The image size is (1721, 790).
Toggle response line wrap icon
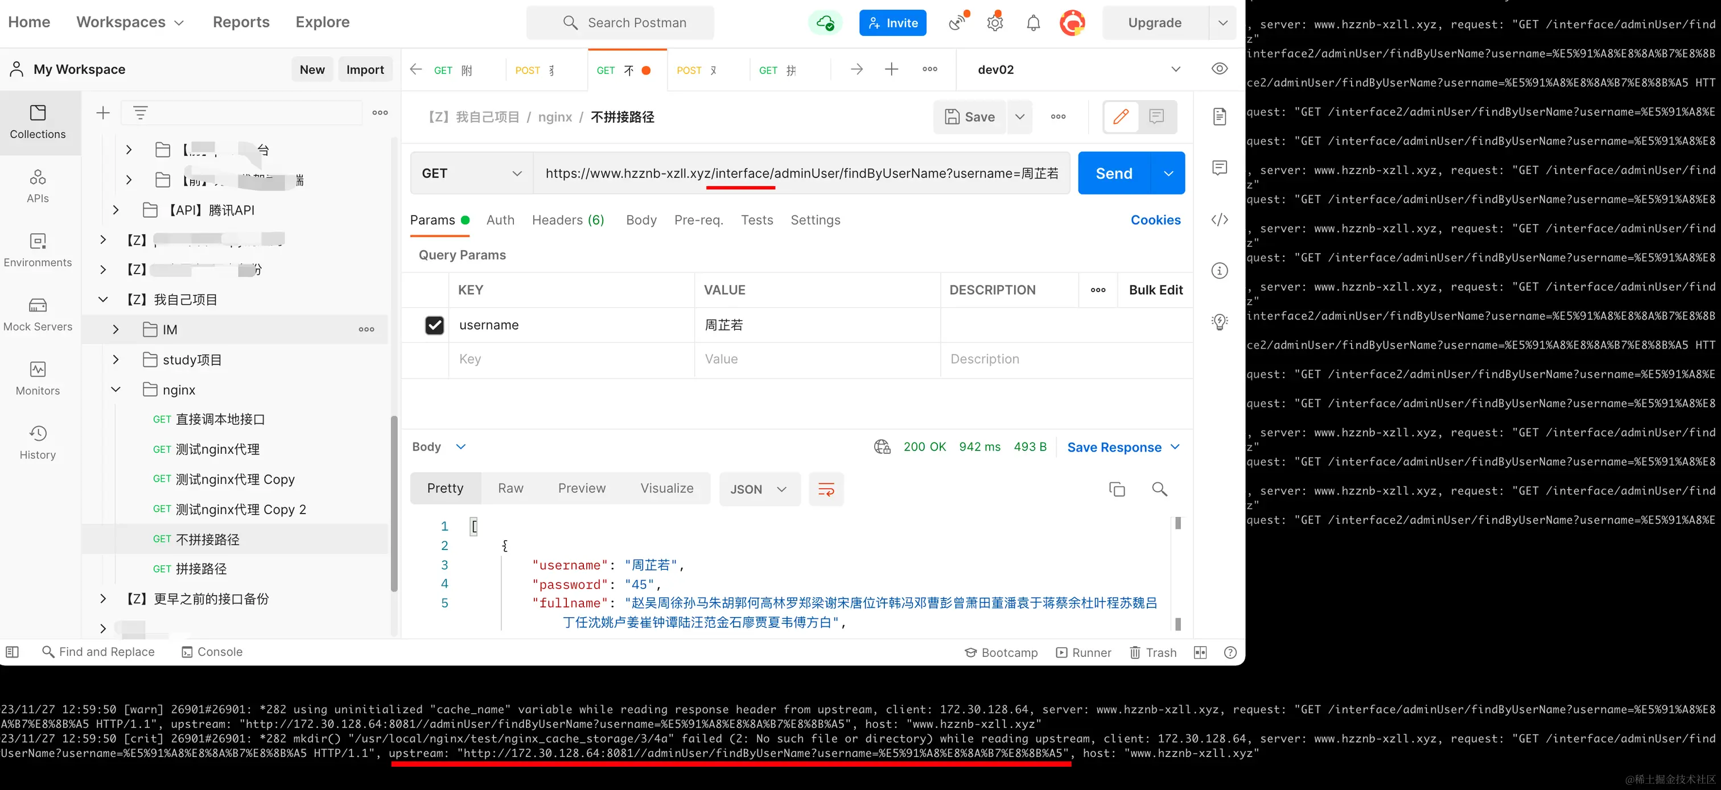point(826,489)
